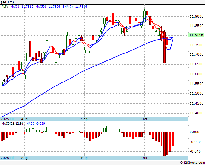Click the 12Stocks.com copyright link
Viewport: 205px width, 165px height.
192,163
